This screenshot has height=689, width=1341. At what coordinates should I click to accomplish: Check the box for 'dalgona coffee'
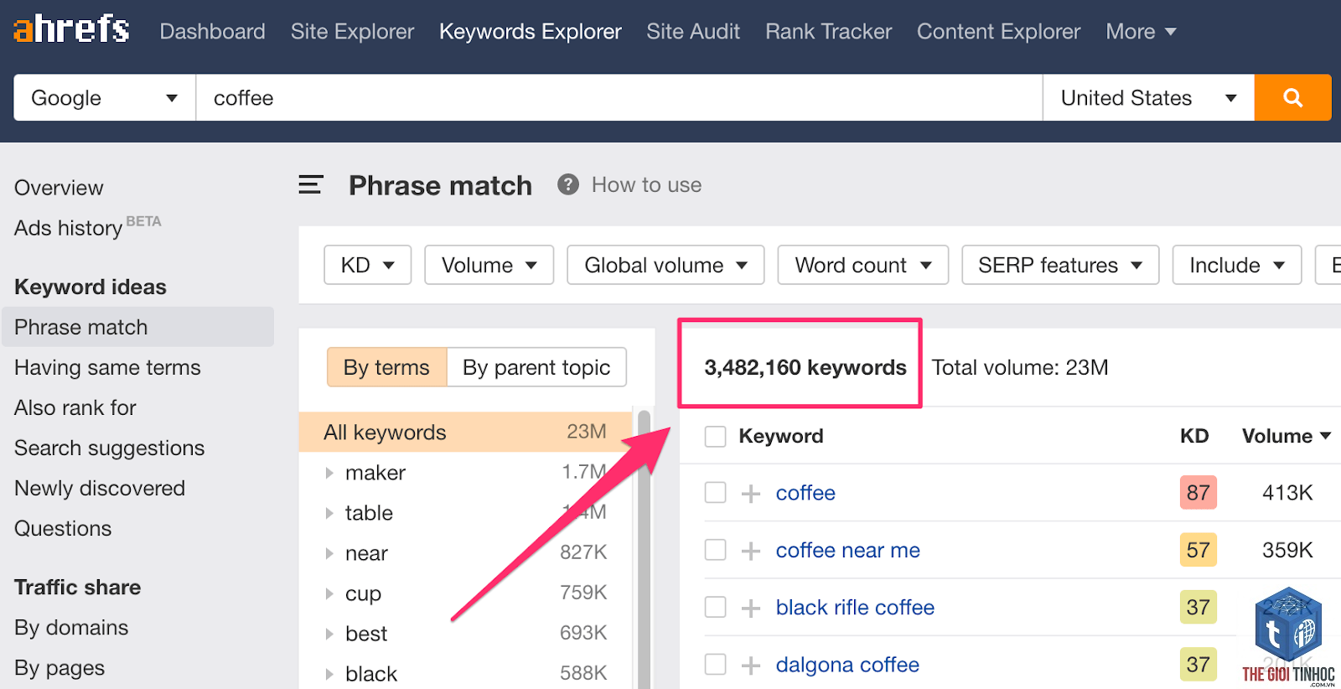(x=715, y=664)
